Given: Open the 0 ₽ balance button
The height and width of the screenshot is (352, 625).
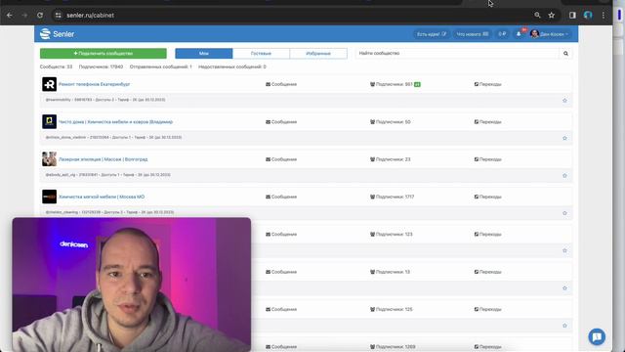Looking at the screenshot, I should tap(502, 34).
